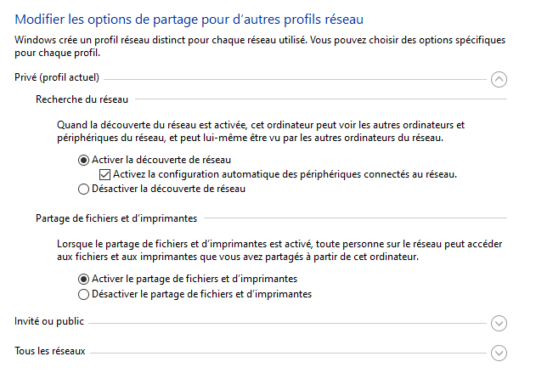Expand the Tous les réseaux chevron

tap(499, 353)
